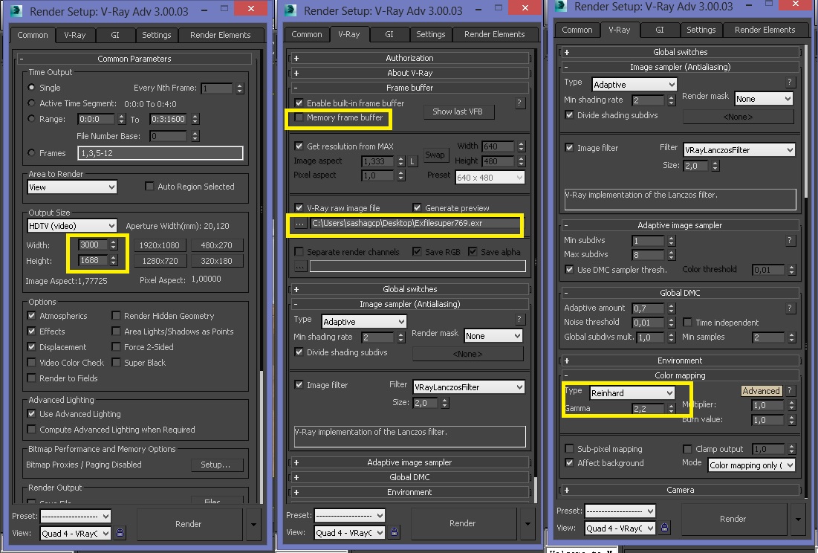Expand the About V-Ray rollout
Viewport: 818px width, 553px height.
pyautogui.click(x=409, y=73)
